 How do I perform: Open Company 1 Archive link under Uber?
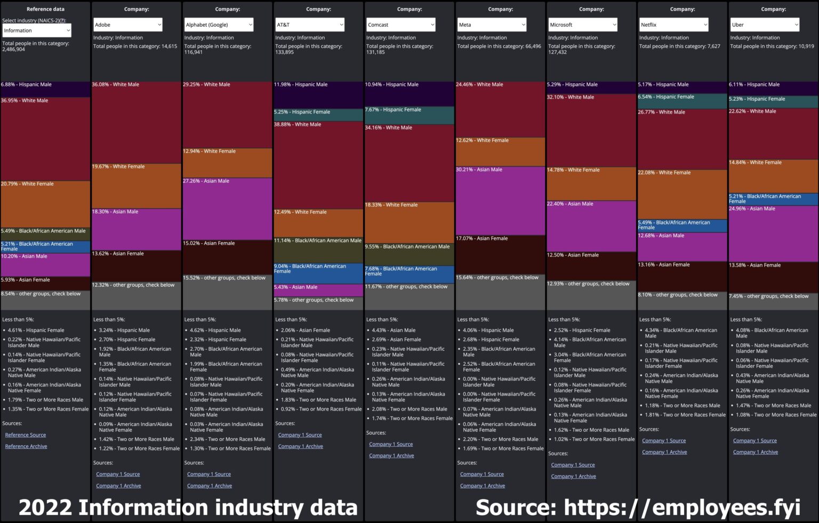756,452
